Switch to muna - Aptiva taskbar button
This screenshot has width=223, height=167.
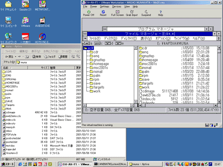point(145,164)
